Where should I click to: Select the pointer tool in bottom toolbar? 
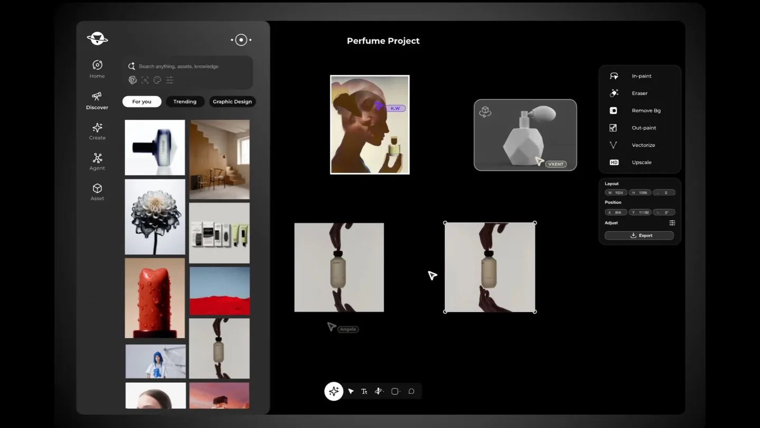point(351,392)
